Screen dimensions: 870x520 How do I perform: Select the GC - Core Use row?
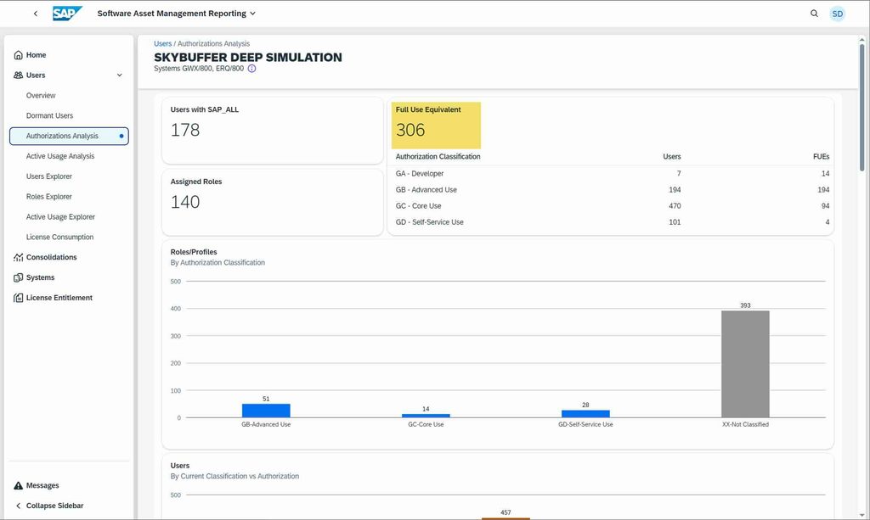point(612,206)
